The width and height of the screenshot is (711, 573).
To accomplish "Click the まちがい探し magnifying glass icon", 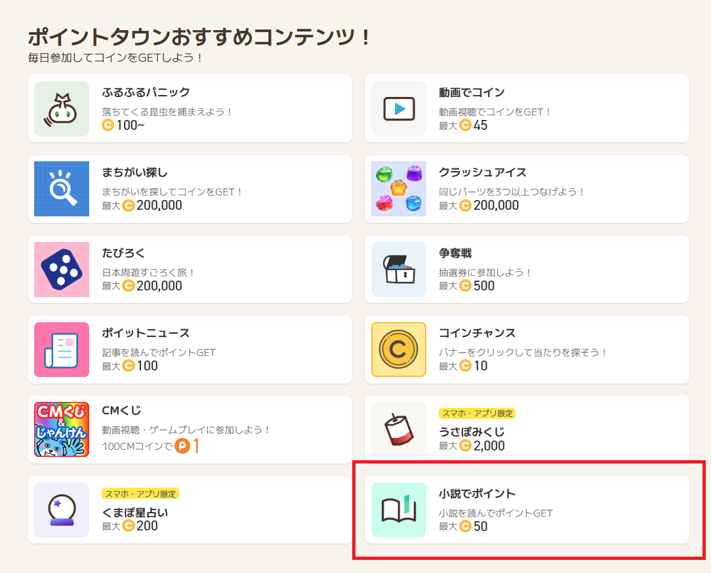I will tap(62, 189).
